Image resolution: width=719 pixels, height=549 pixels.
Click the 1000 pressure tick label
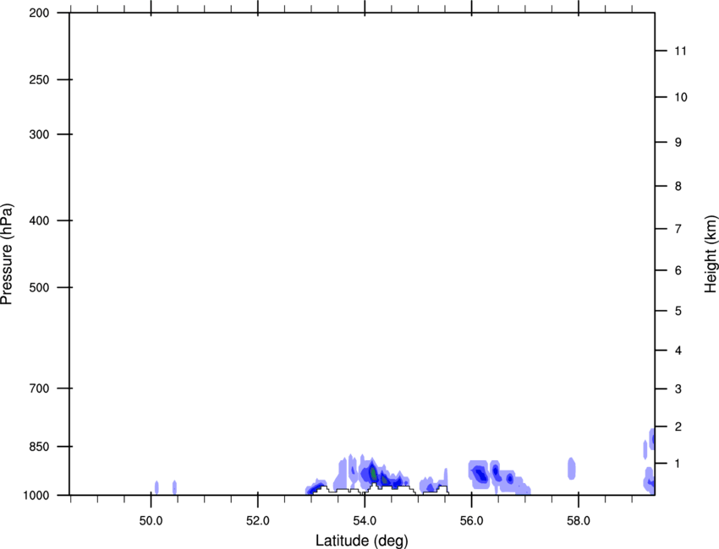[37, 495]
